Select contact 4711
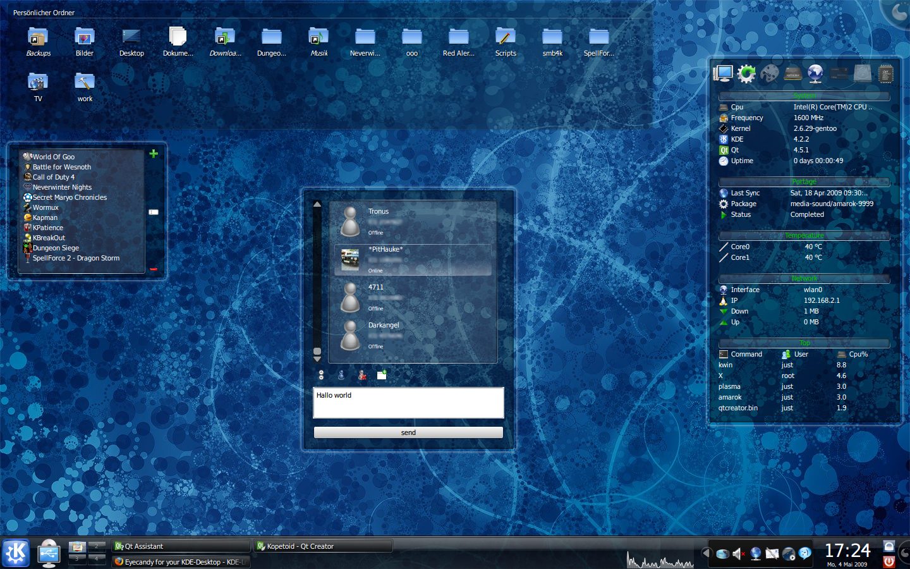This screenshot has height=569, width=910. pyautogui.click(x=413, y=297)
